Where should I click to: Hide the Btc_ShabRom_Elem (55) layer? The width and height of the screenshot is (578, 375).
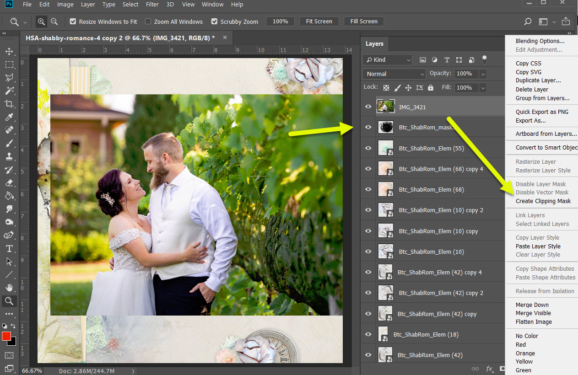(368, 148)
